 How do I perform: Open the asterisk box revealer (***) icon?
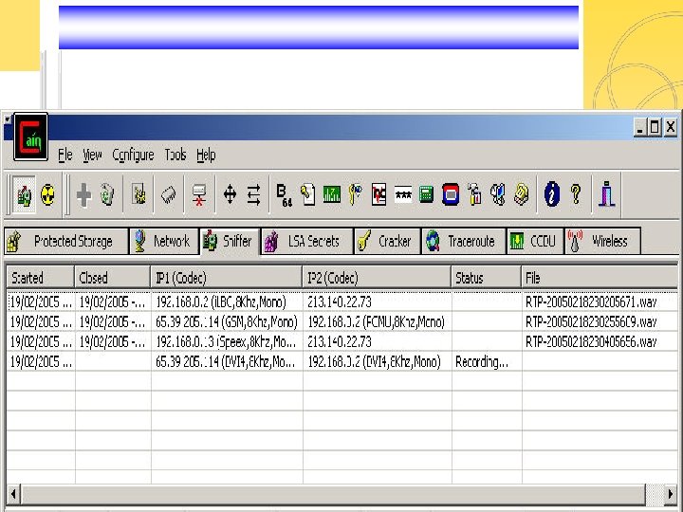pos(403,195)
